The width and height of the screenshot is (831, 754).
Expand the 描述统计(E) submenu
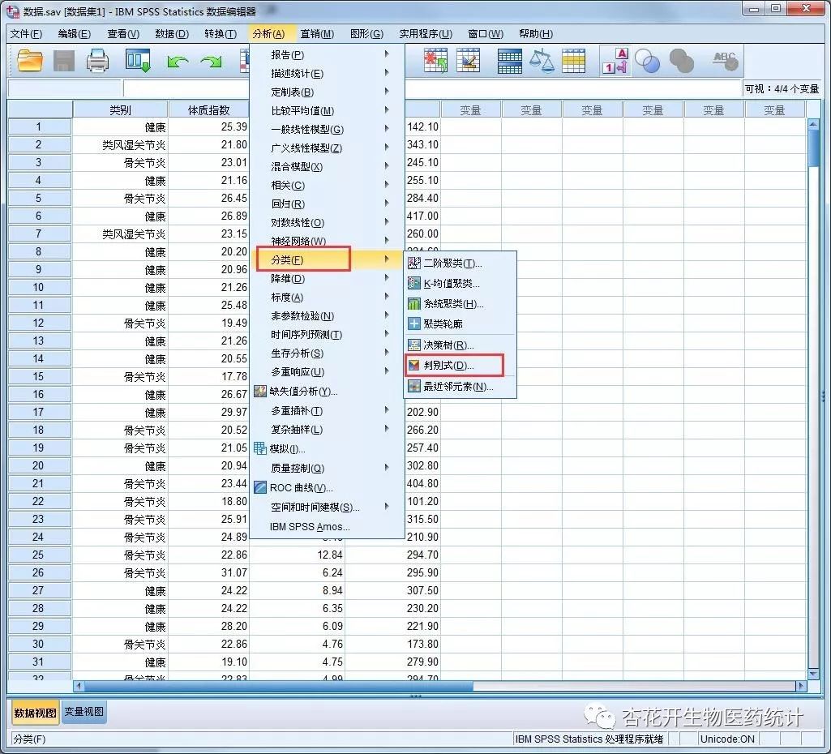pyautogui.click(x=327, y=73)
